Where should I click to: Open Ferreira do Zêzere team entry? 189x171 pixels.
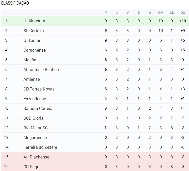point(40,147)
